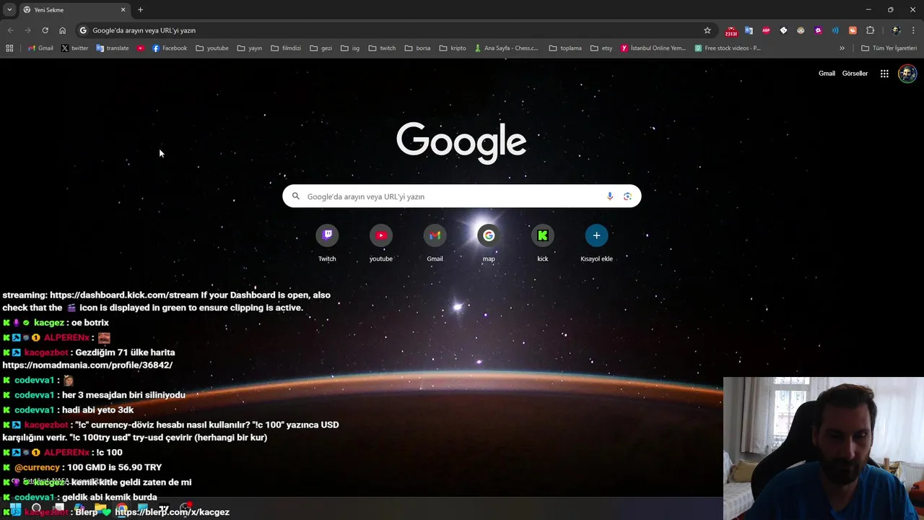Expand the twitch bookmarks folder
This screenshot has width=924, height=520.
click(x=382, y=48)
